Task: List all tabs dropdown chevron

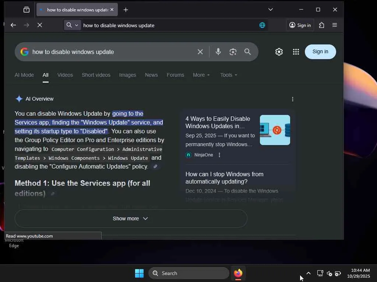Action: pos(271,9)
